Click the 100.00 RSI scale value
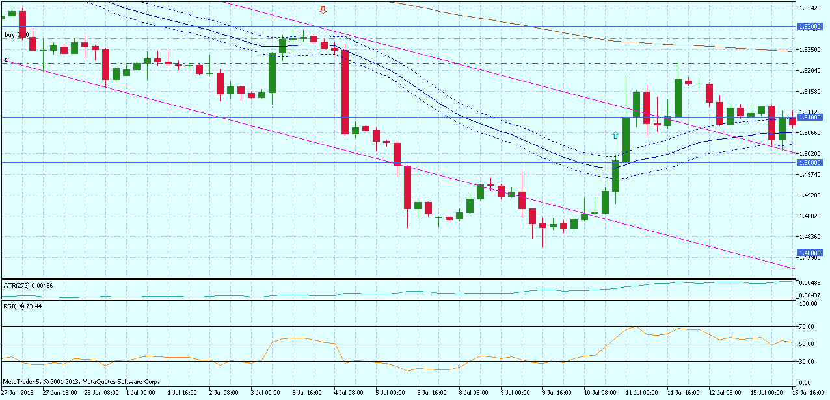The width and height of the screenshot is (830, 400). click(809, 303)
